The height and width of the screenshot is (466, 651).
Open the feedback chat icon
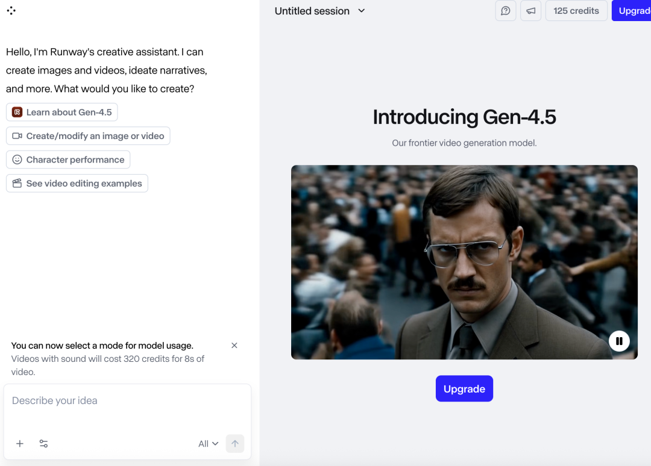[x=505, y=11]
